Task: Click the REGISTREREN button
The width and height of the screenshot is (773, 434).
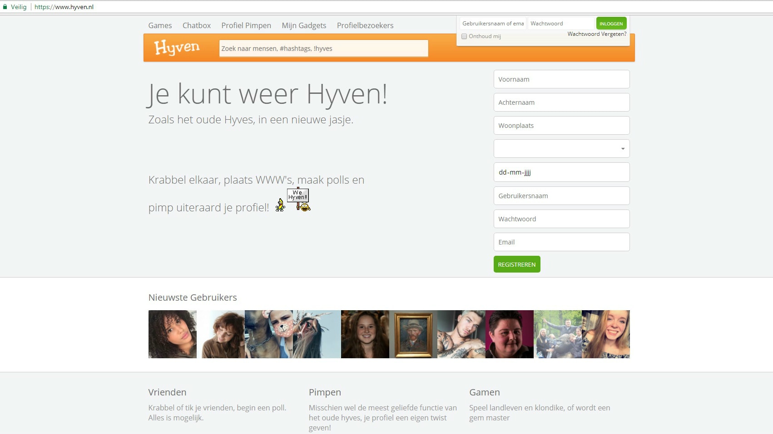Action: point(517,264)
